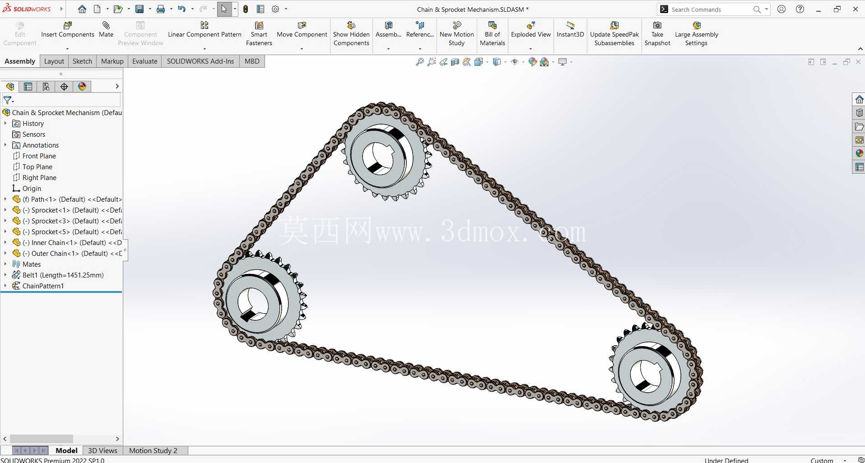Open the DisplayManager tab icon
Screen dimensions: 865x463
pos(82,87)
